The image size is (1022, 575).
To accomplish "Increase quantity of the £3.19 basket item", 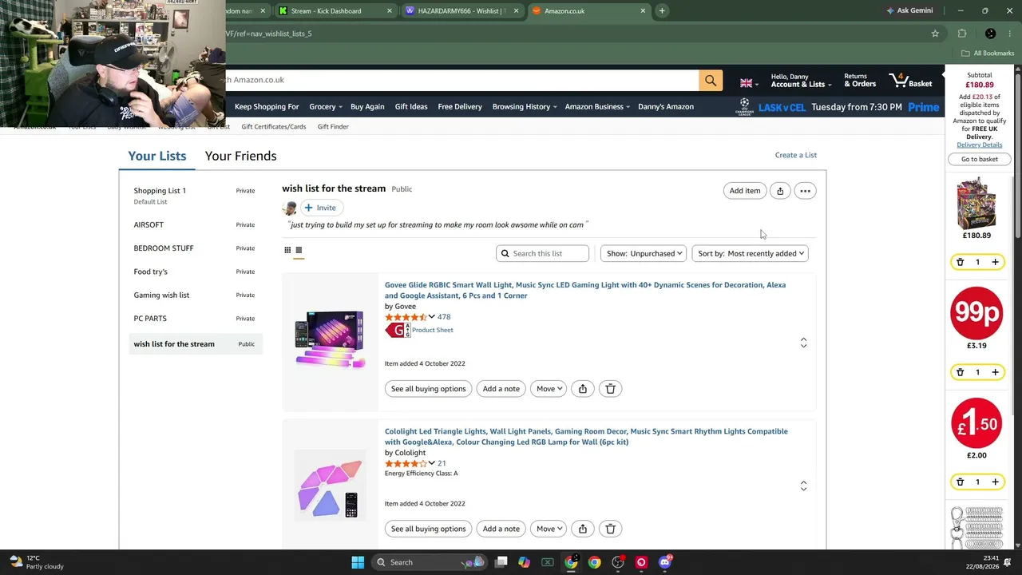I will (x=995, y=372).
